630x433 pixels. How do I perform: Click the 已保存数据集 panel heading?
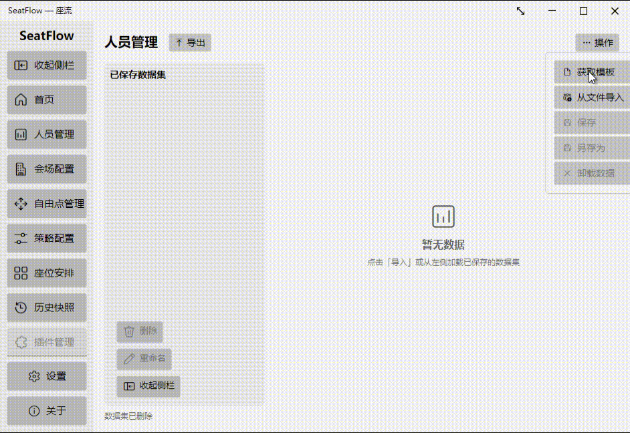point(138,75)
